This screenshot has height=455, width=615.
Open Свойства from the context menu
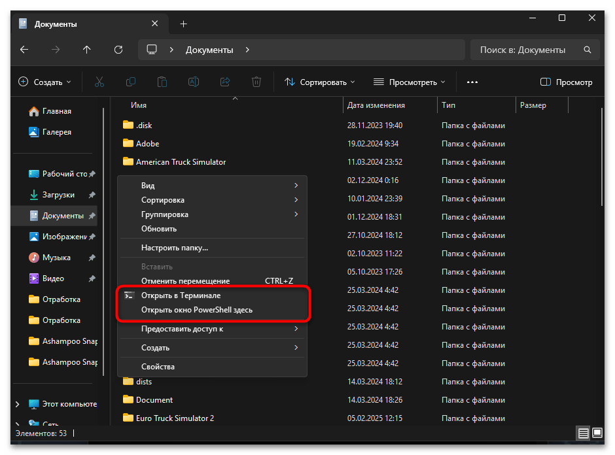pyautogui.click(x=212, y=367)
